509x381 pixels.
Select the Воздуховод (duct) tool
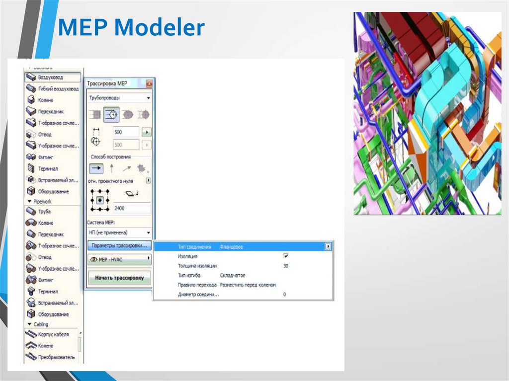click(52, 77)
